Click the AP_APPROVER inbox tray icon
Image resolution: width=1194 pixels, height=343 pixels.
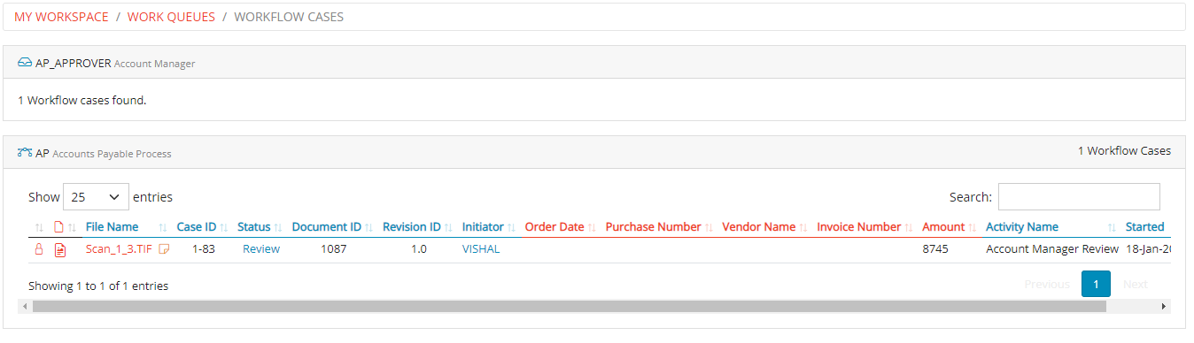(25, 64)
